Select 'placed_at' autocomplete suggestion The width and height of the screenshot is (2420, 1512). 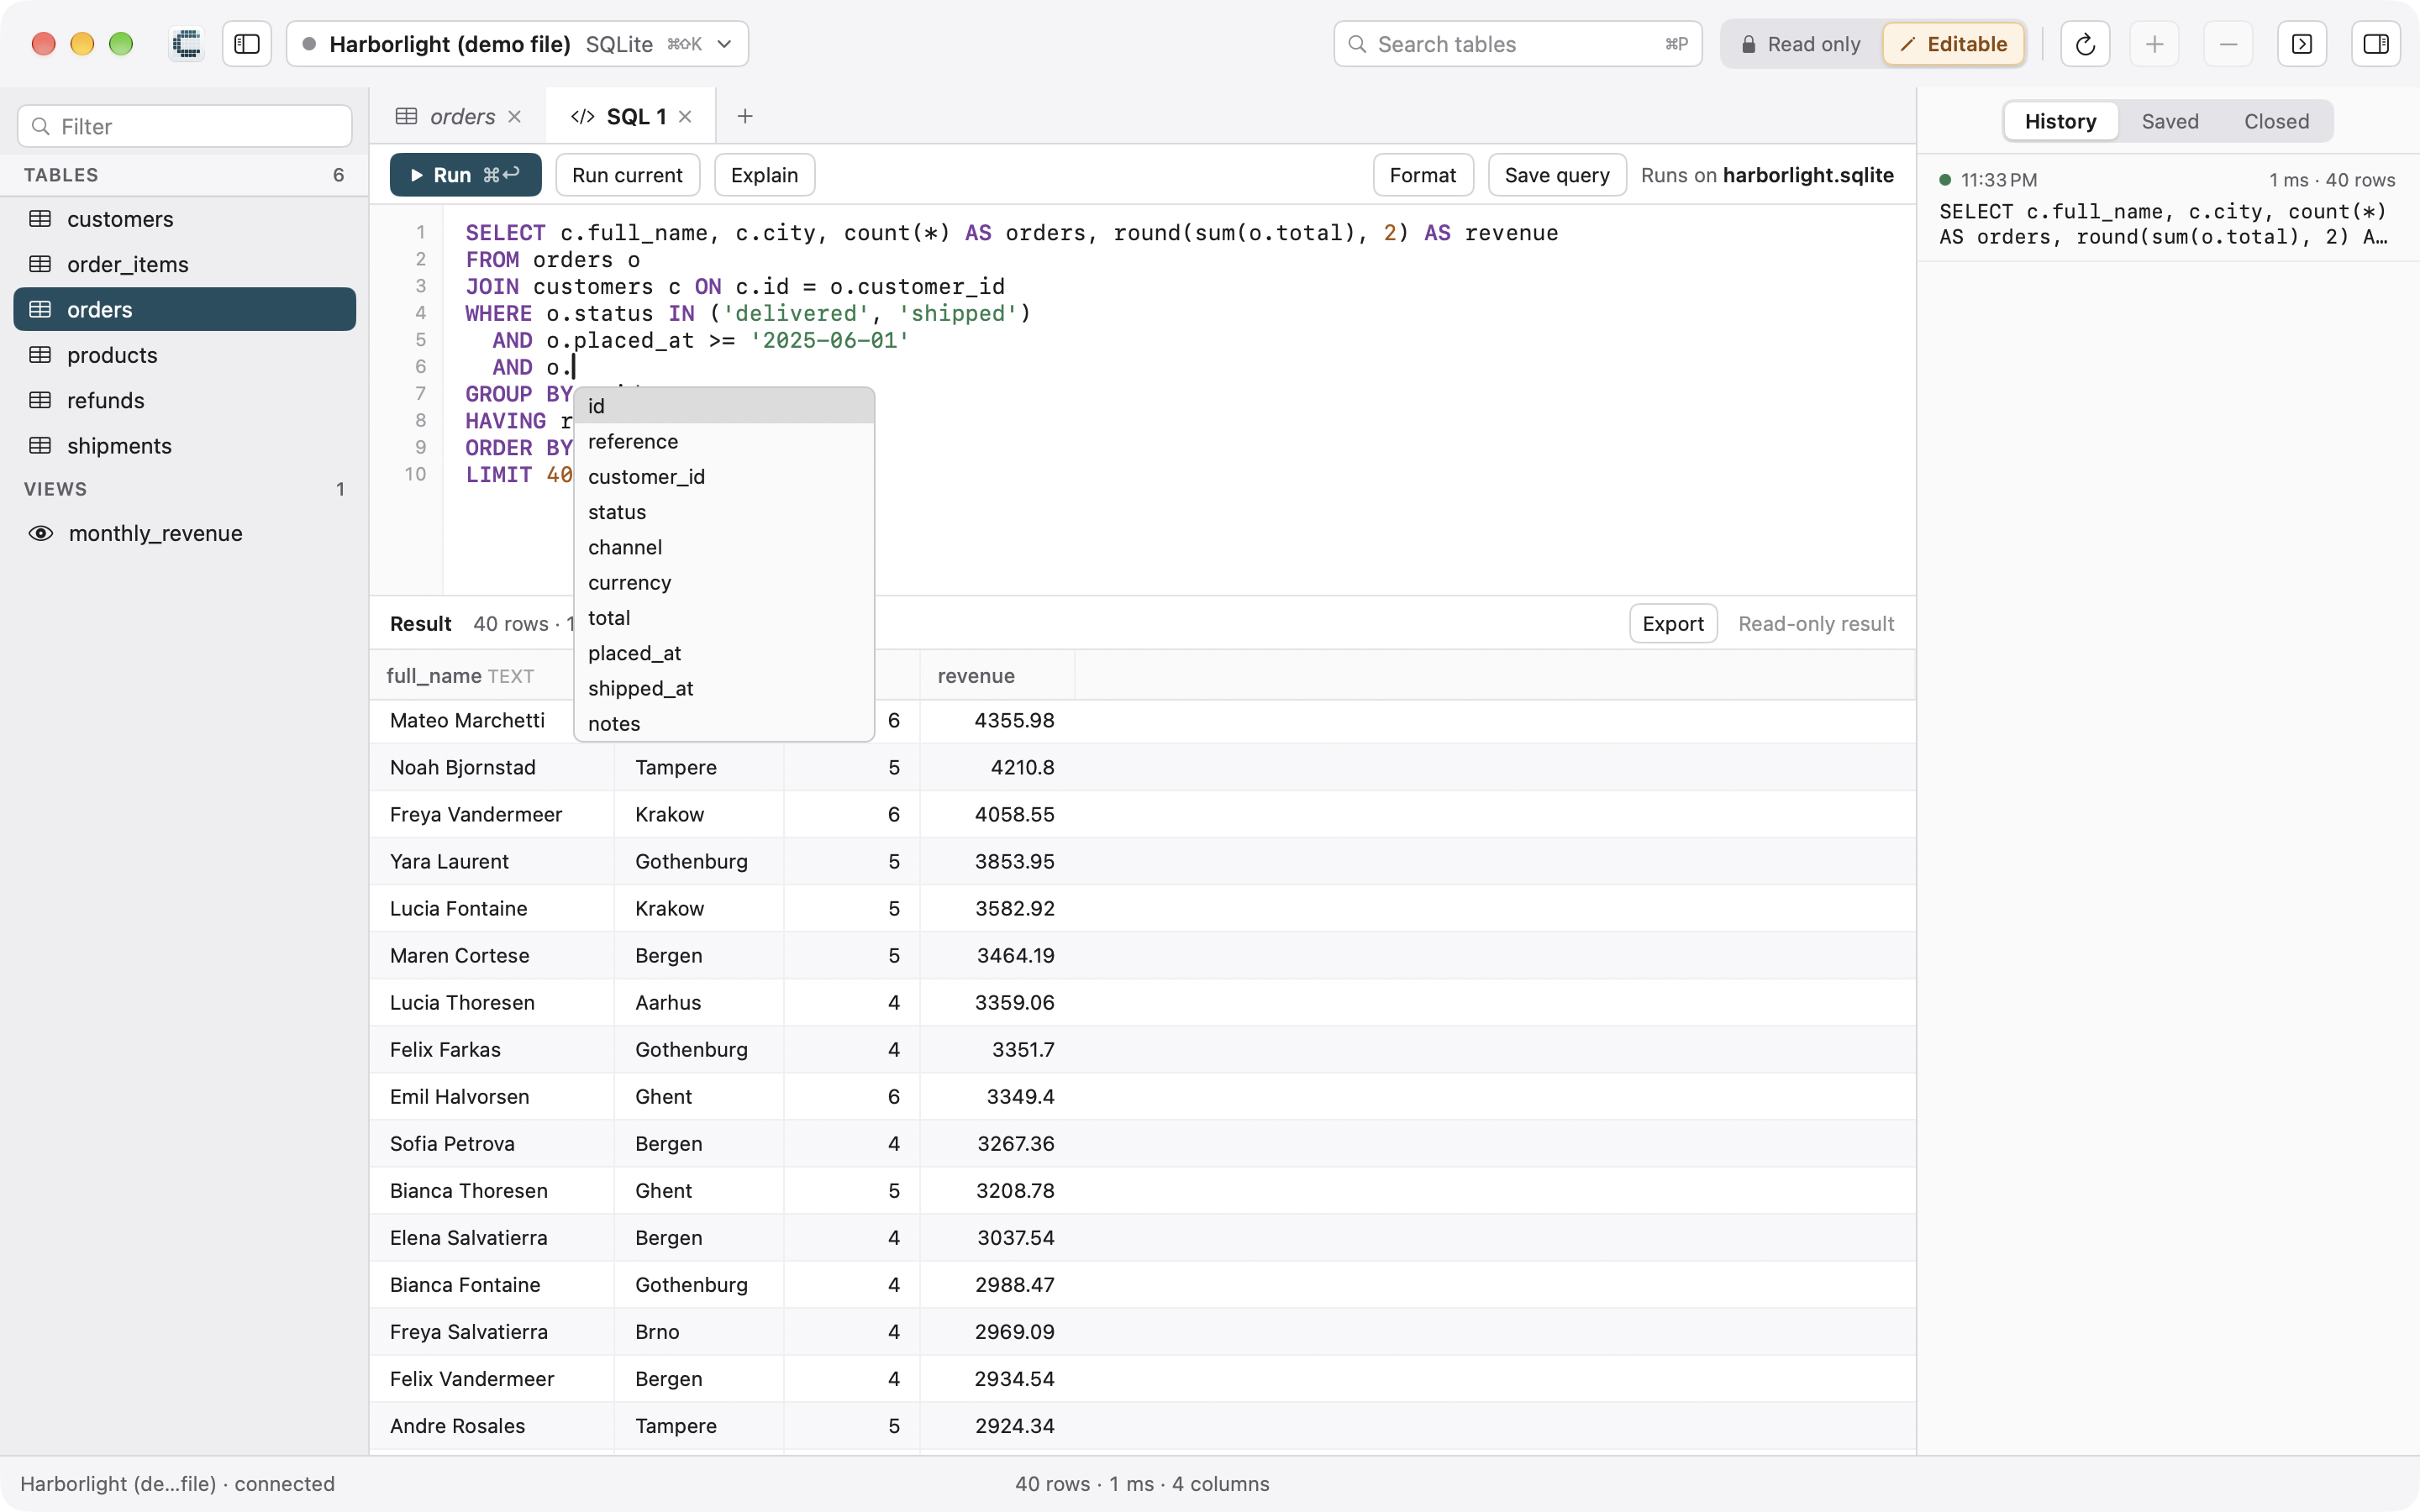click(x=724, y=653)
